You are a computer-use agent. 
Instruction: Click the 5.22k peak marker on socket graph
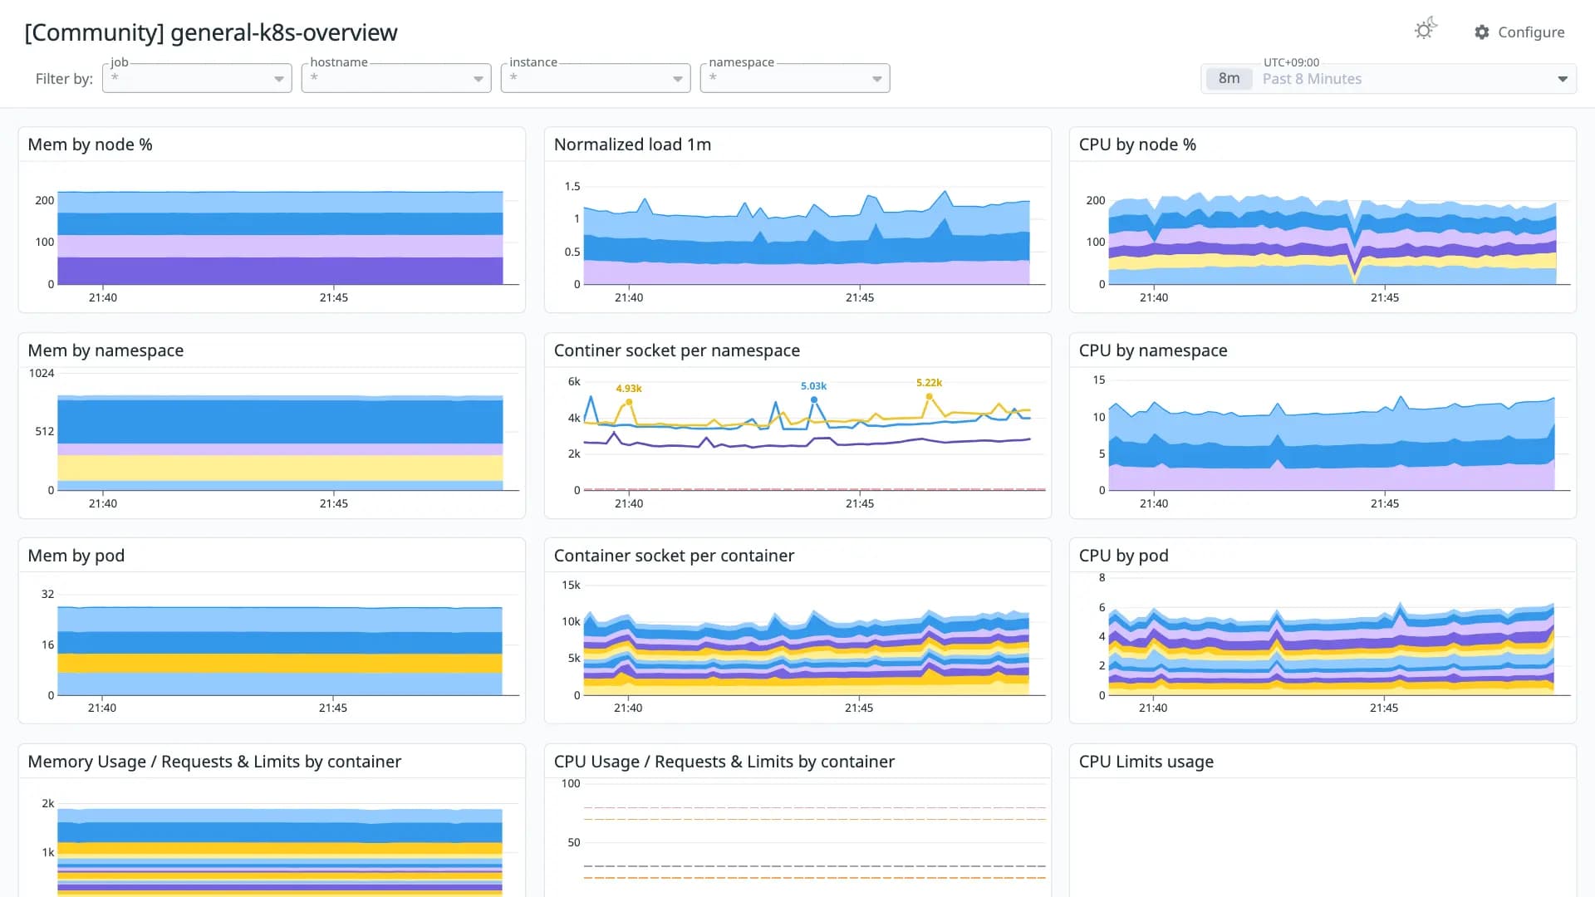point(929,396)
